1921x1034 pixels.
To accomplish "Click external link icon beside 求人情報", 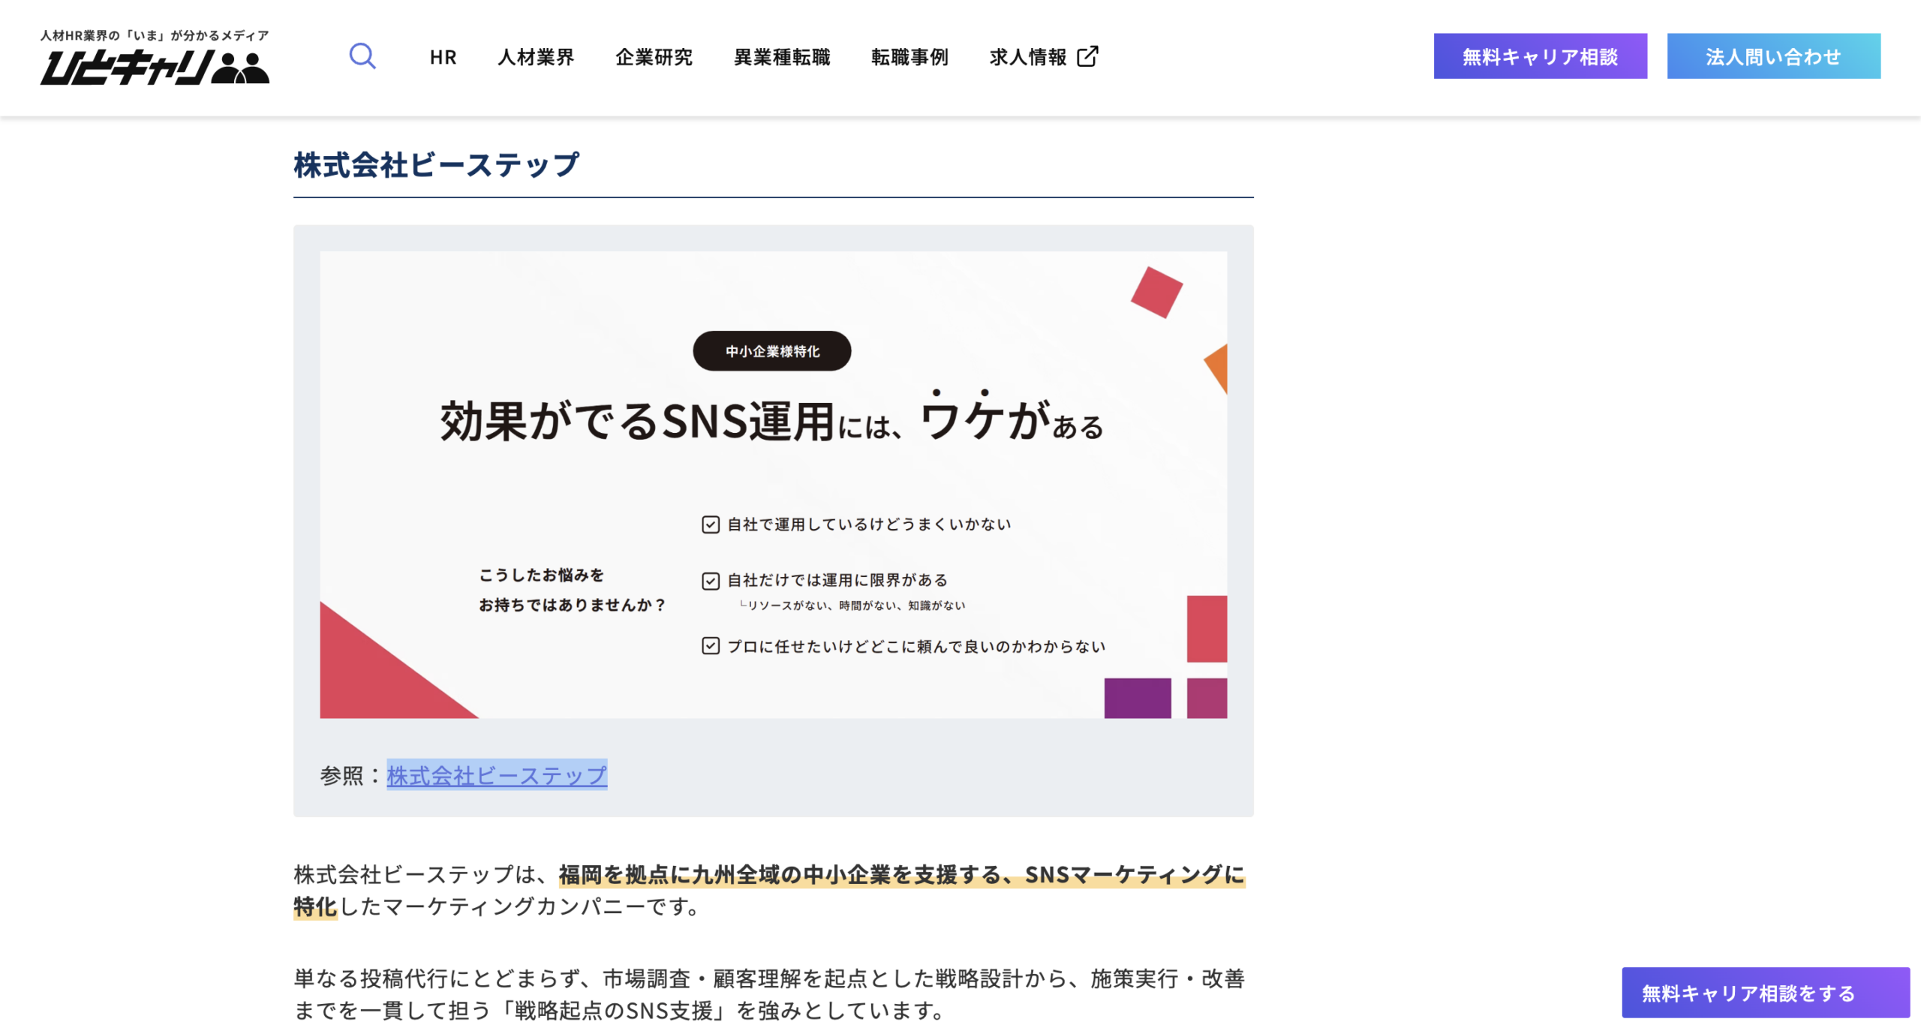I will point(1087,57).
